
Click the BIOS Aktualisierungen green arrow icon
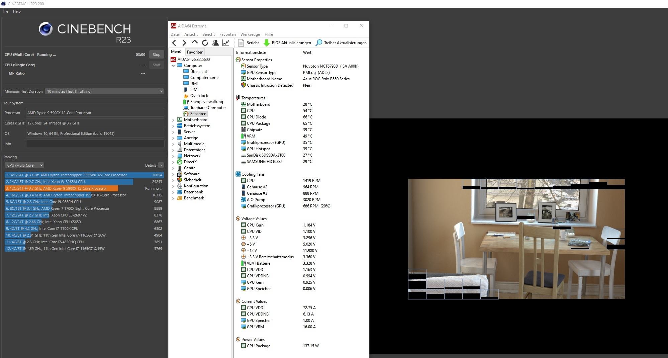(267, 43)
